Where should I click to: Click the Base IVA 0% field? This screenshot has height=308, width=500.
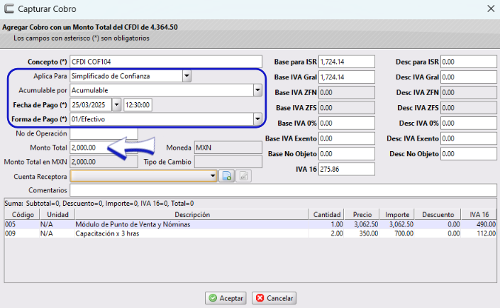[x=347, y=123]
